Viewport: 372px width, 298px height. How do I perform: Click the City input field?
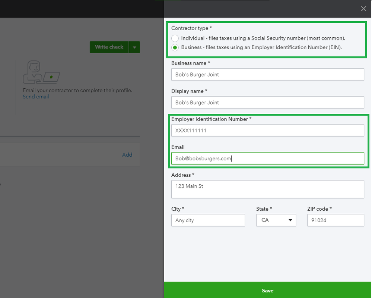click(x=208, y=220)
